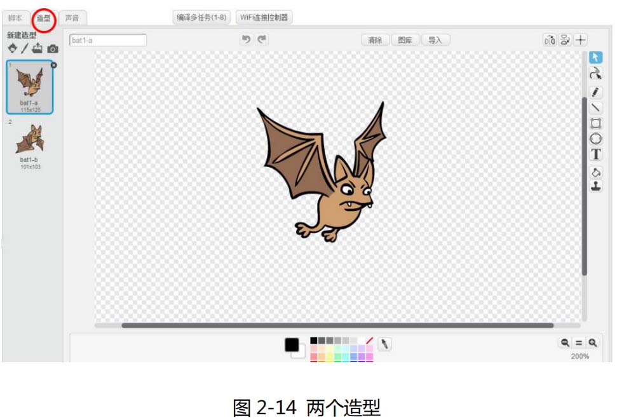Select the Reshape tool
617x420 pixels.
point(595,74)
